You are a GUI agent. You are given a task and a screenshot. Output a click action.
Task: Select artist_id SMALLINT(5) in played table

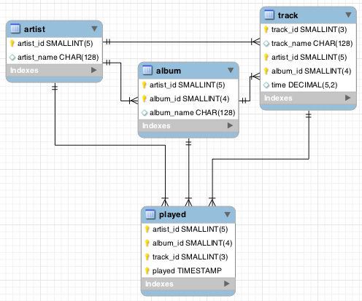pos(190,229)
